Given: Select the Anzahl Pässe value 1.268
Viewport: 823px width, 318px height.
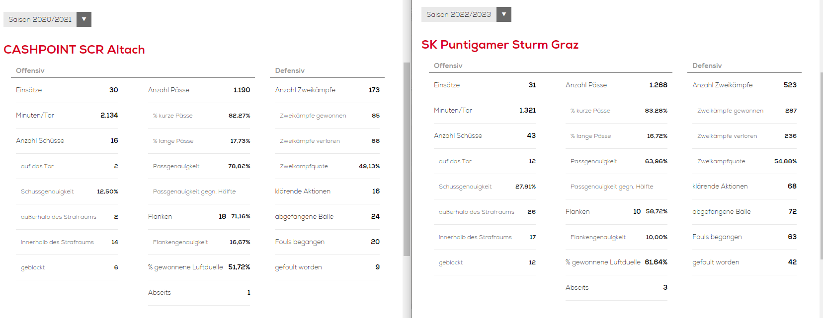Looking at the screenshot, I should [658, 85].
